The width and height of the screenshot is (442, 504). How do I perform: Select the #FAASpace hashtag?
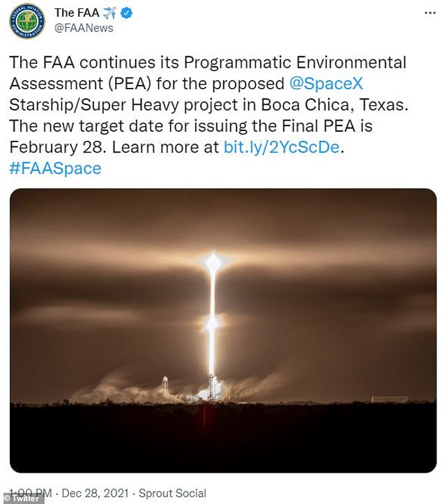pos(55,169)
